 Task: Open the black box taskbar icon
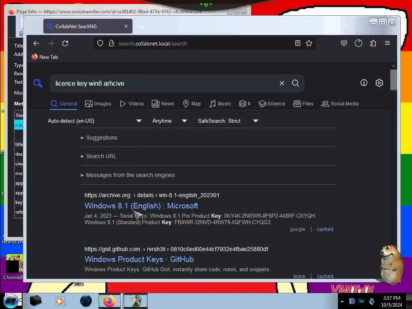35,301
